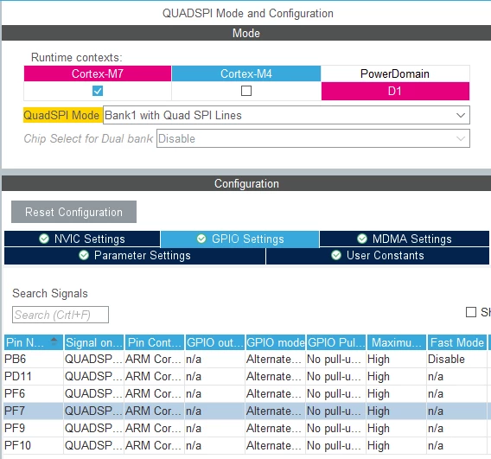The width and height of the screenshot is (491, 459).
Task: Toggle the partially visible Sh... checkbox by Search
Action: [471, 312]
